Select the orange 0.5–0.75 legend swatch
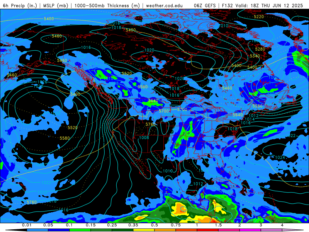Viewport: 309px width, 232px height. point(165,230)
